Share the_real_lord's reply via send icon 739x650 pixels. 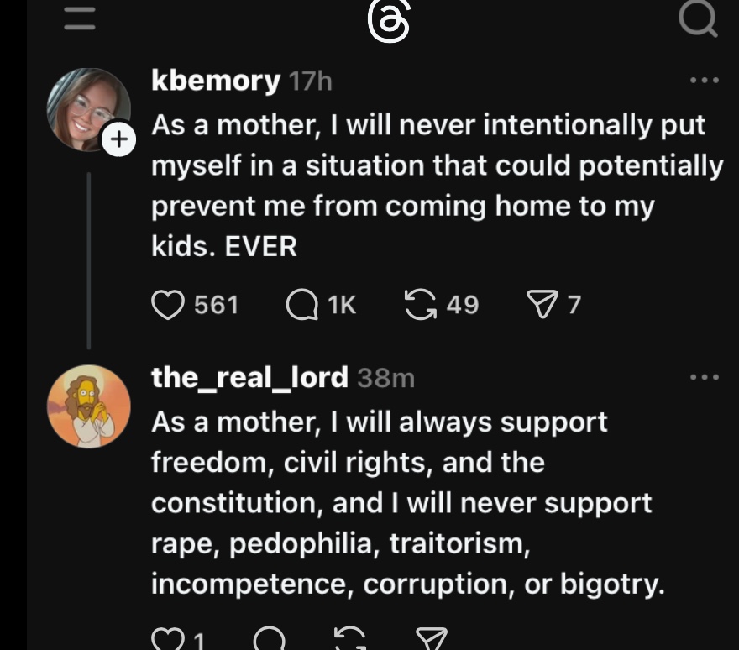coord(432,640)
